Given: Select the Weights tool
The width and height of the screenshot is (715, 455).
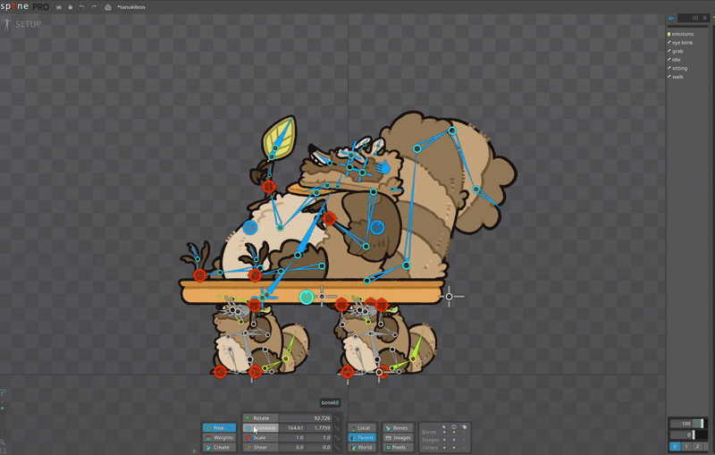Looking at the screenshot, I should tap(219, 438).
